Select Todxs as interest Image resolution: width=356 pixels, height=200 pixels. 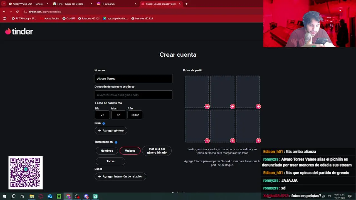click(x=110, y=161)
